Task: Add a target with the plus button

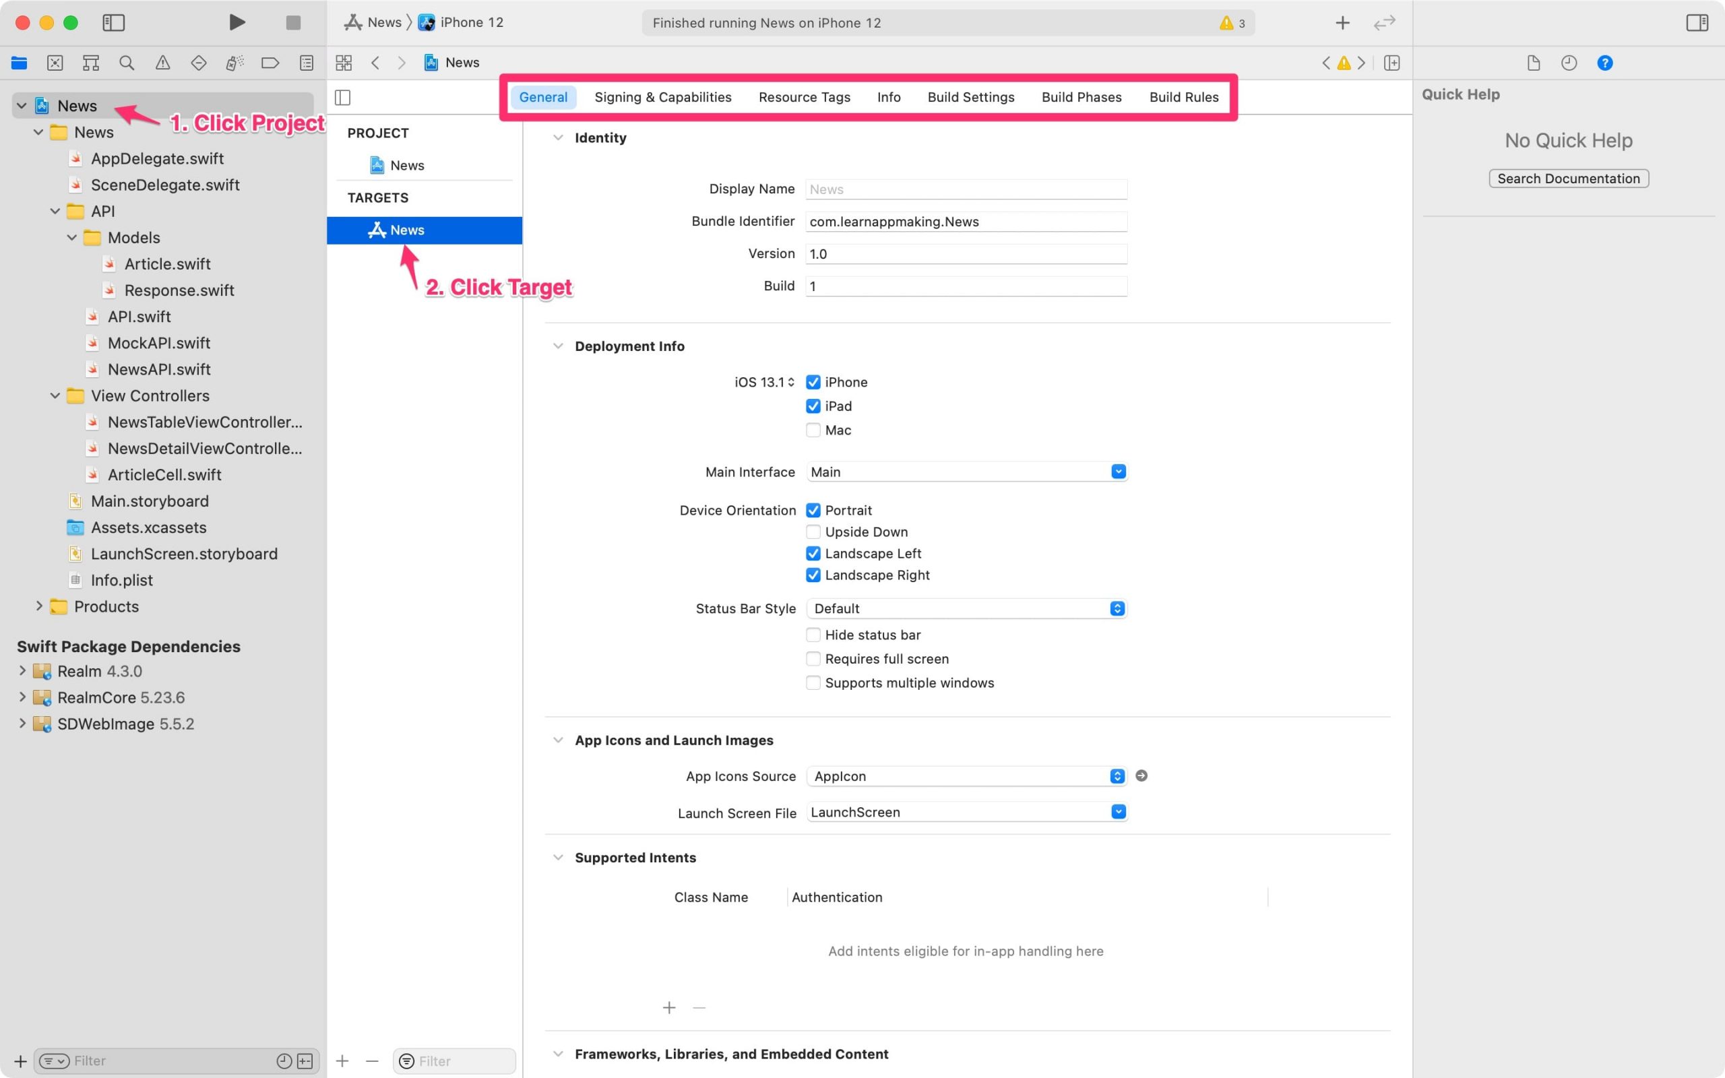Action: [342, 1061]
